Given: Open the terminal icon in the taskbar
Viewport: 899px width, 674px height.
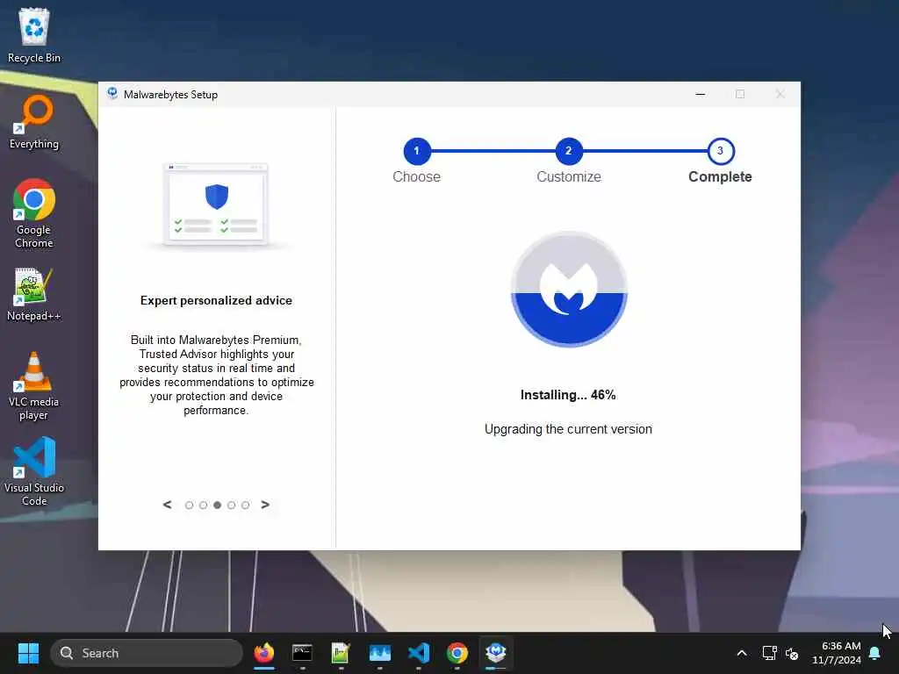Looking at the screenshot, I should click(x=302, y=653).
